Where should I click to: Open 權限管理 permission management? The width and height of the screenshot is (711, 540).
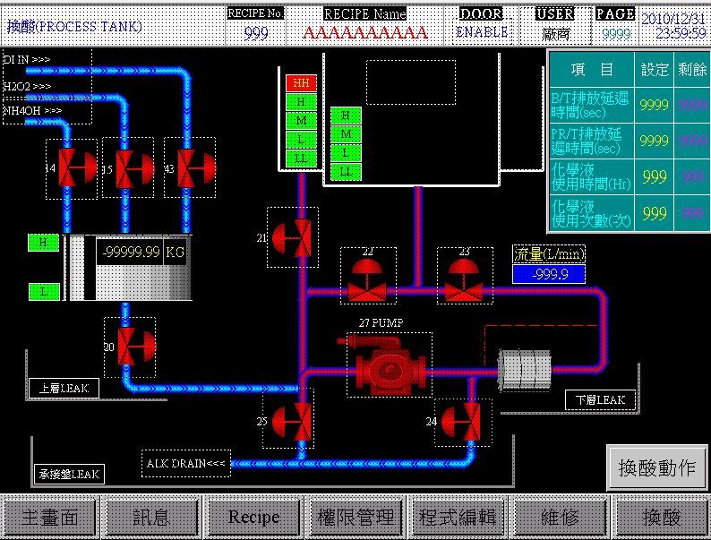(355, 517)
